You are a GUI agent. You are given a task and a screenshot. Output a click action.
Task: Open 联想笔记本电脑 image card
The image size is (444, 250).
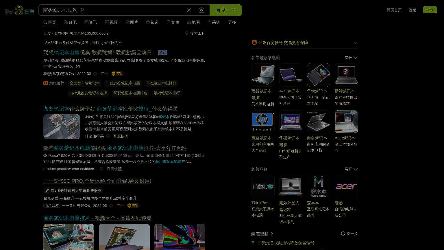click(x=263, y=75)
